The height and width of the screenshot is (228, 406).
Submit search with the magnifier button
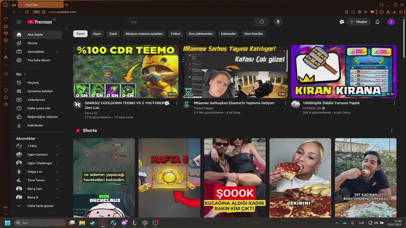click(x=262, y=22)
